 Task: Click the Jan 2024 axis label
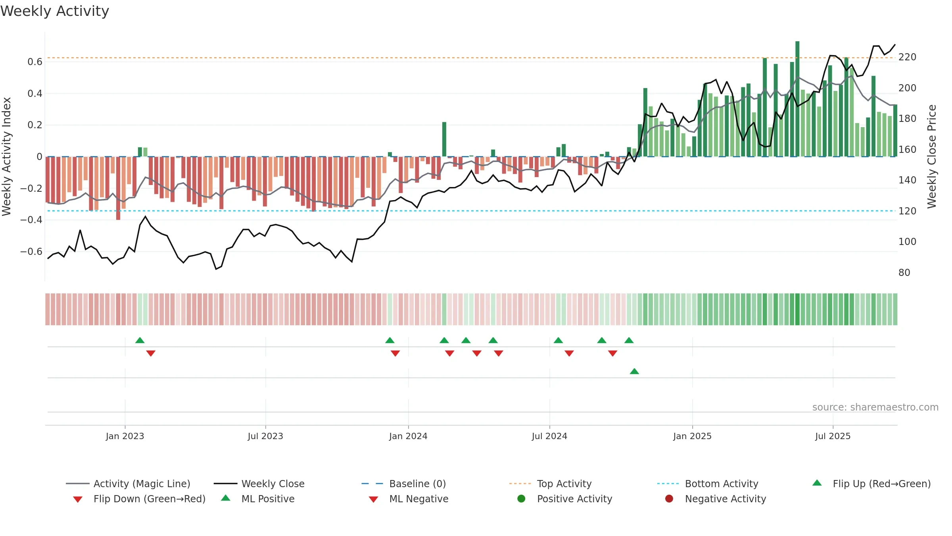tap(408, 436)
